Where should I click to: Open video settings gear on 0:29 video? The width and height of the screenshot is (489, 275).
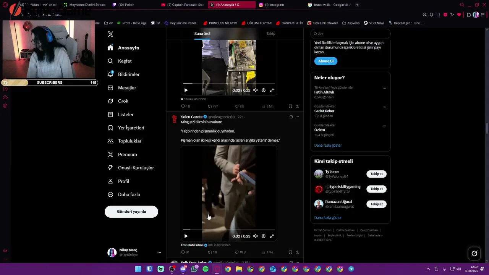coord(264,236)
